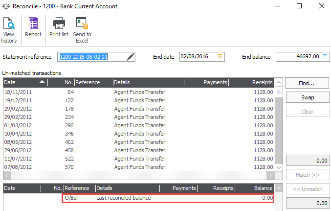This screenshot has height=211, width=331.
Task: Click Receipts header in matched list
Action: 216,188
